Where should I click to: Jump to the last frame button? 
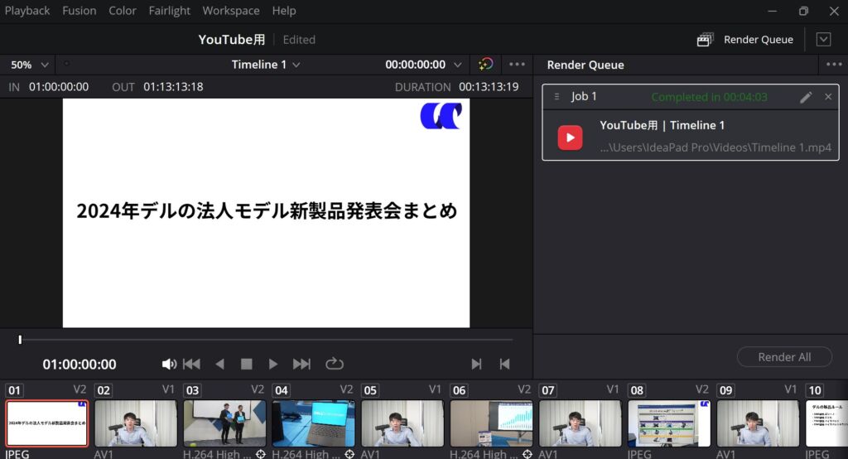point(301,364)
